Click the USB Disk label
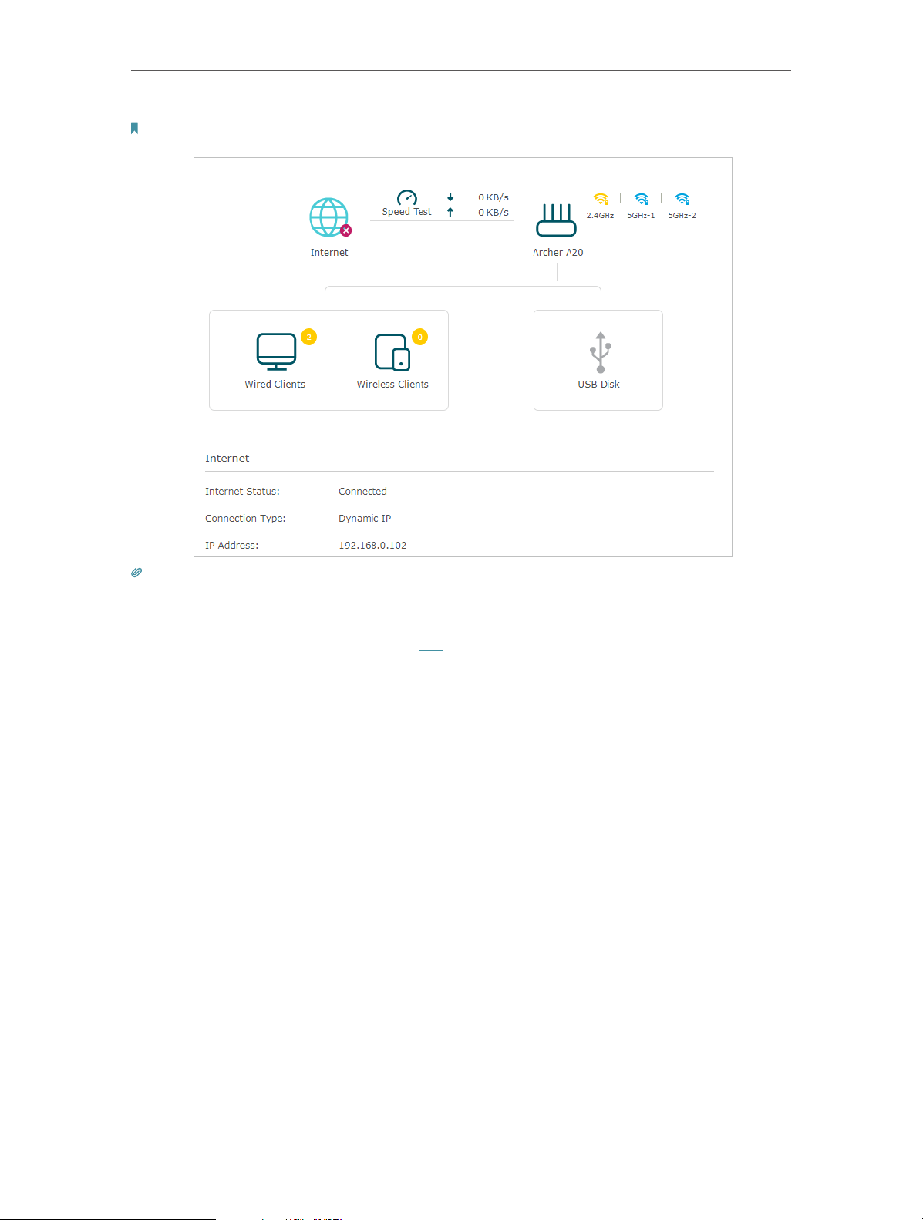The width and height of the screenshot is (923, 1220). 599,385
